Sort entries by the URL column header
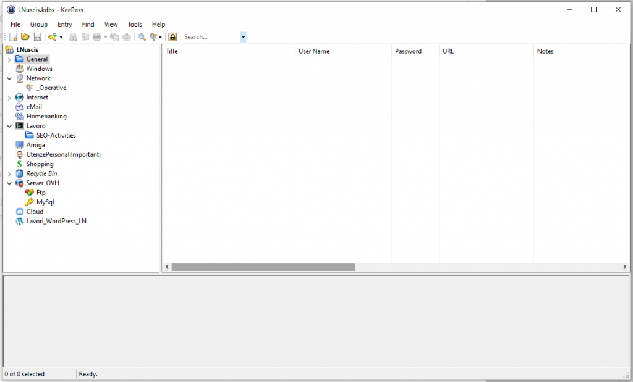This screenshot has width=633, height=382. pyautogui.click(x=486, y=51)
